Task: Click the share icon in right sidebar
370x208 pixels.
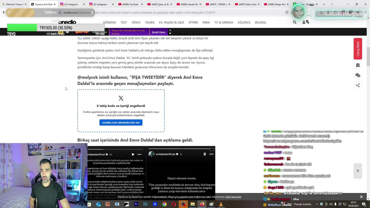Action: [358, 85]
